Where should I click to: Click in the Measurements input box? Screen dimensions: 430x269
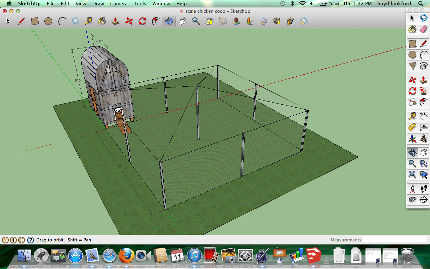(394, 239)
